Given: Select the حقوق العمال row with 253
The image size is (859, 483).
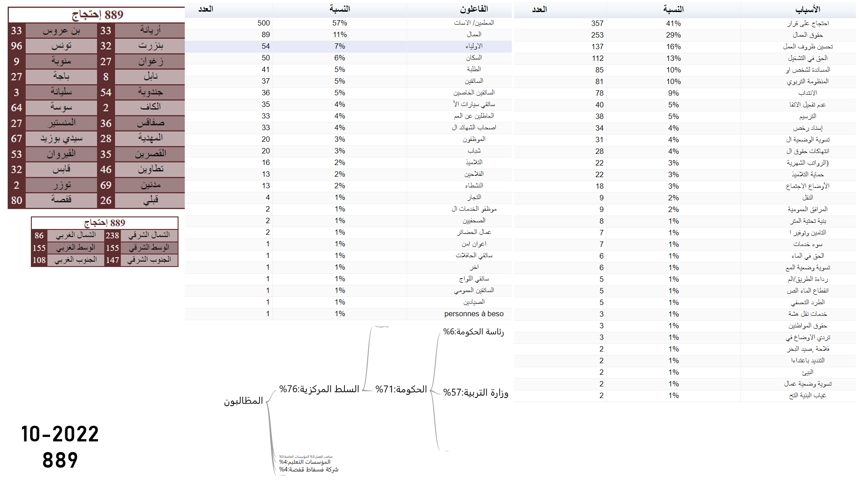Looking at the screenshot, I should pos(808,35).
